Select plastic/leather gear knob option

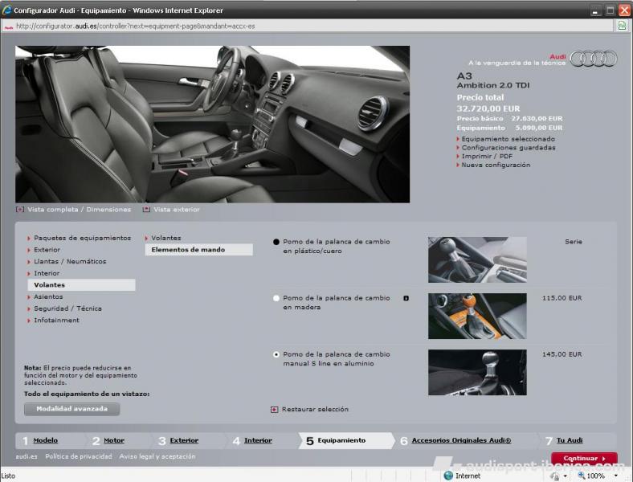point(276,242)
